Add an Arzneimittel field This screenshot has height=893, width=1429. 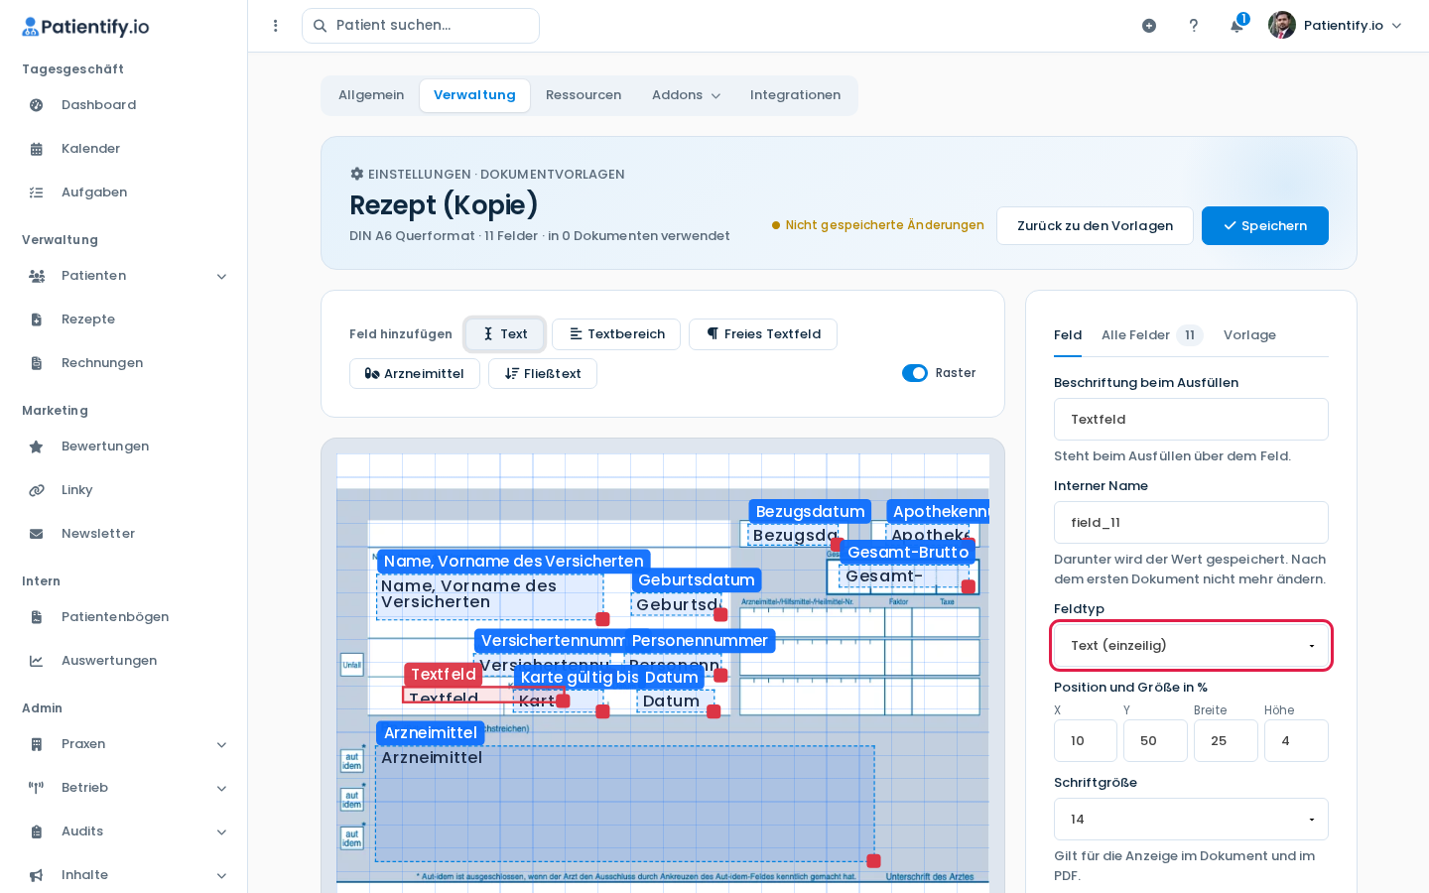click(415, 374)
